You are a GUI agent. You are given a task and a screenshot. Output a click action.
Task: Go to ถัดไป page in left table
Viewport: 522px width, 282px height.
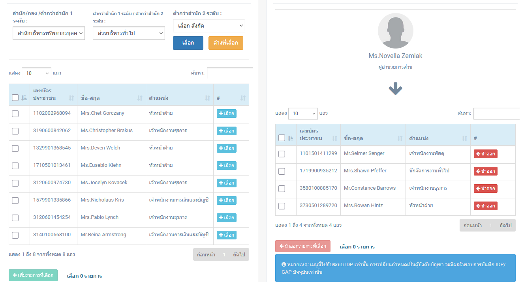pos(239,254)
